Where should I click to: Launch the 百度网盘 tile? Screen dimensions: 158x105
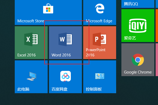point(65,77)
